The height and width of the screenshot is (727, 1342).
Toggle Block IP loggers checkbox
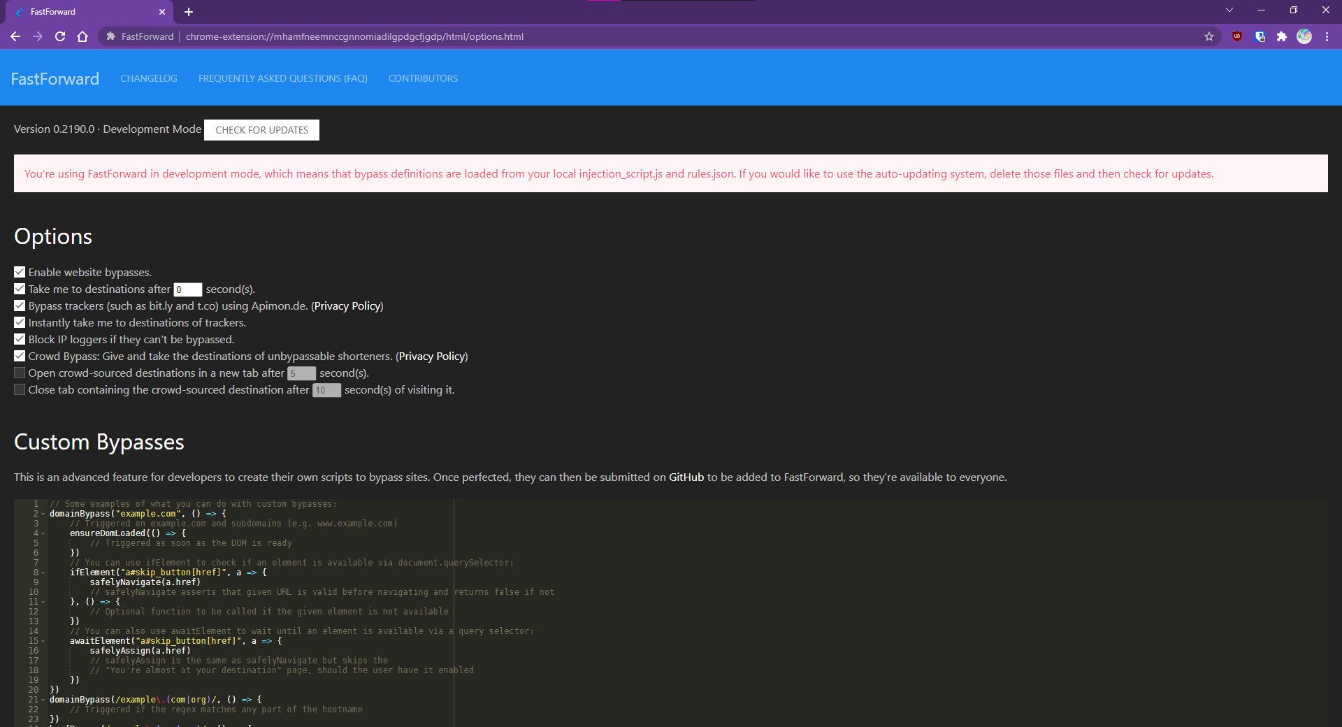point(20,339)
